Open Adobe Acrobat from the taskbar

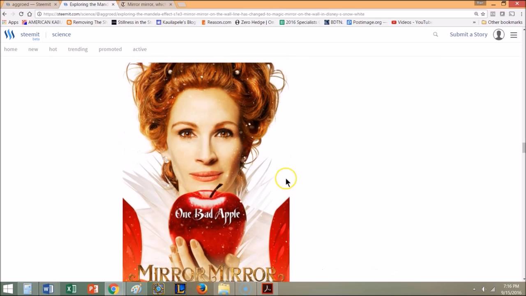click(x=268, y=289)
